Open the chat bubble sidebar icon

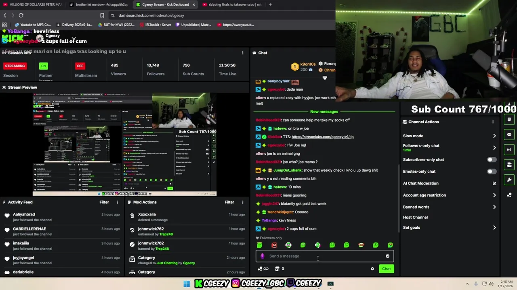click(x=509, y=135)
